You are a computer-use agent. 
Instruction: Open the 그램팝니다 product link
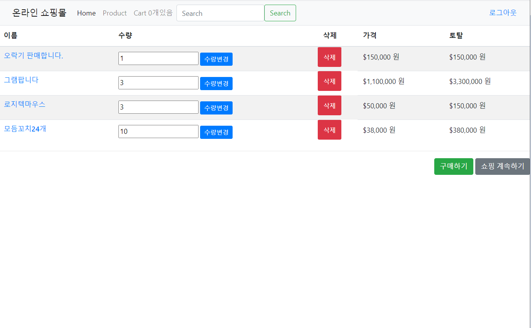click(21, 80)
